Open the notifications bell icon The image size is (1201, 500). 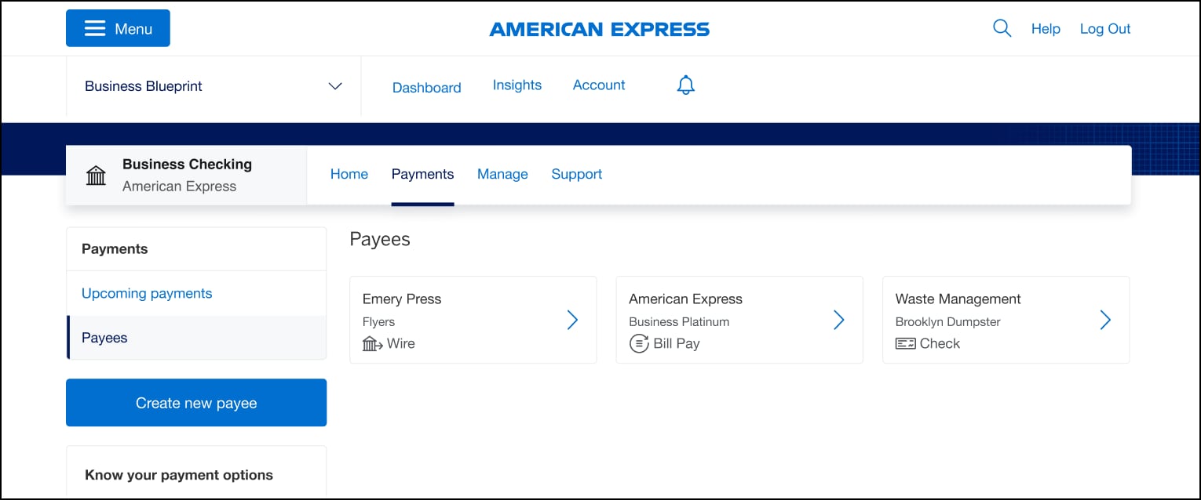point(684,84)
